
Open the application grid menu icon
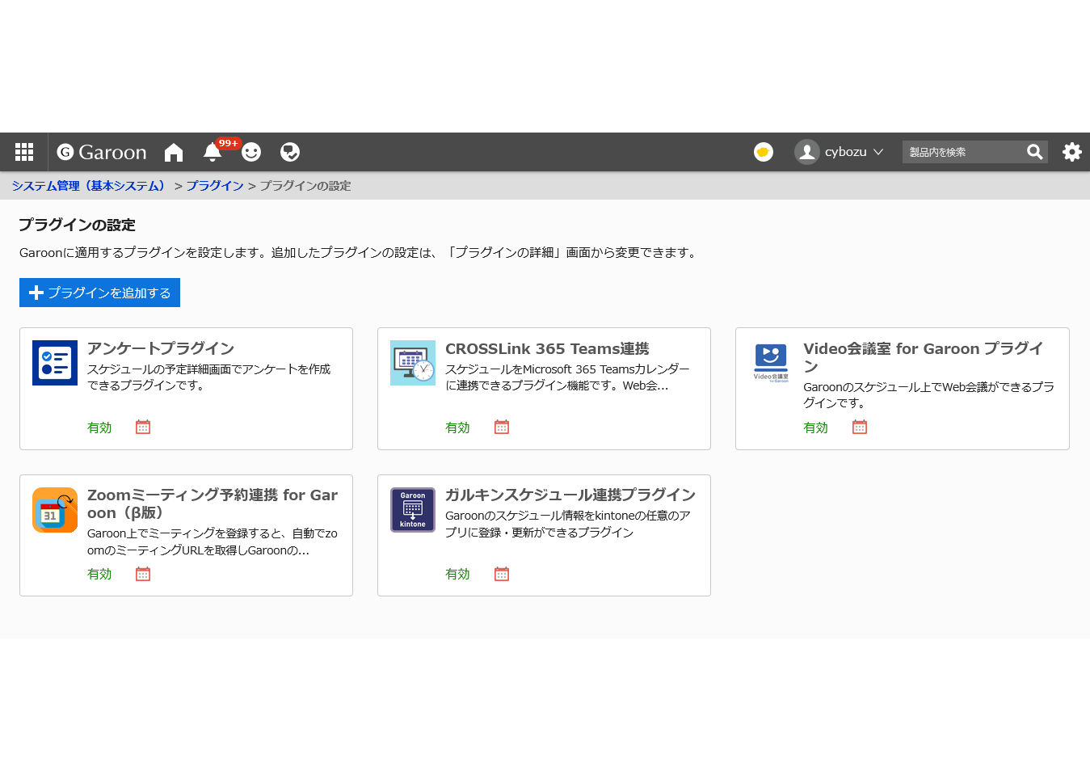24,152
